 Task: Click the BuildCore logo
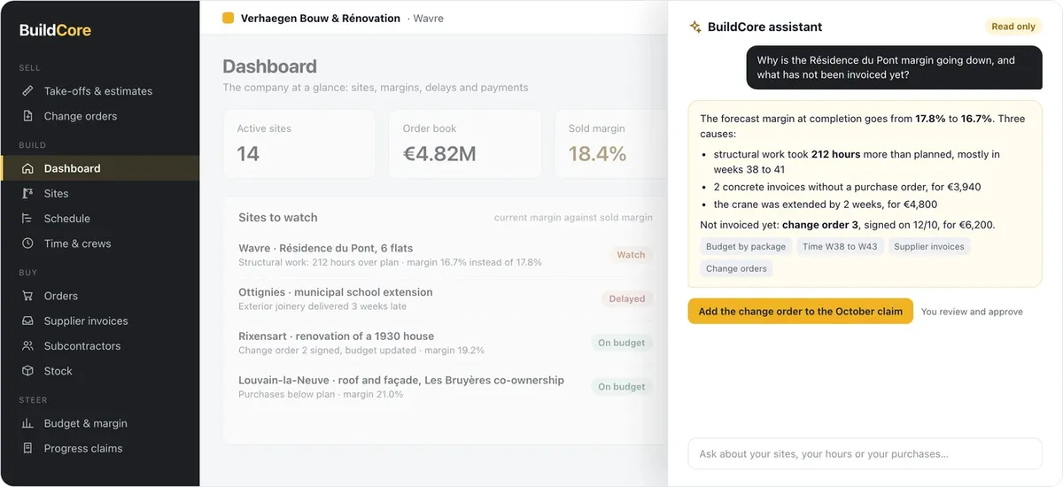pyautogui.click(x=55, y=30)
